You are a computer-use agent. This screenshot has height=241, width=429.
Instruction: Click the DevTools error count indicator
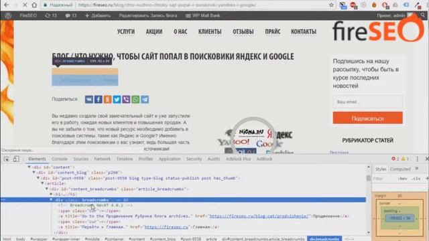pos(395,159)
